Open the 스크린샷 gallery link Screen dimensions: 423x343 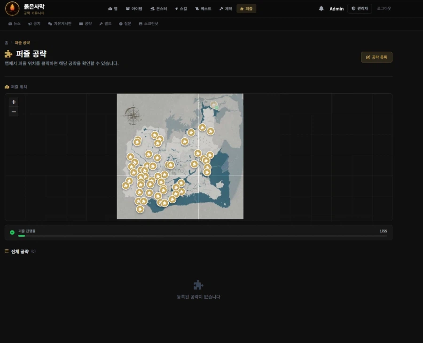(x=149, y=24)
